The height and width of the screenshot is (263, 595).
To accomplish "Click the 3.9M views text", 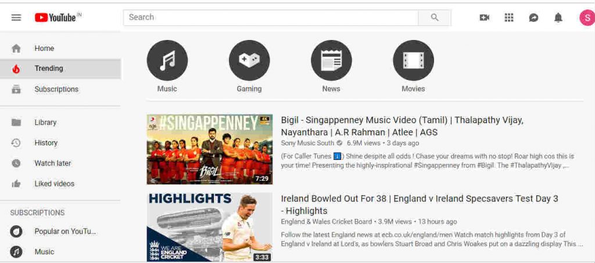I will pyautogui.click(x=395, y=222).
